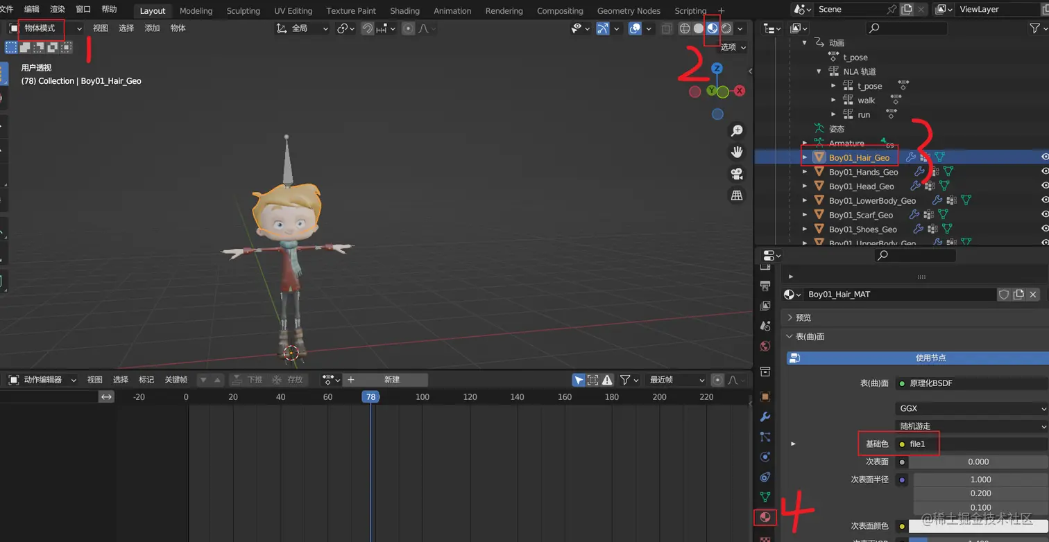The width and height of the screenshot is (1049, 542).
Task: Open the 动作编辑器 editor mode dropdown
Action: click(x=42, y=380)
